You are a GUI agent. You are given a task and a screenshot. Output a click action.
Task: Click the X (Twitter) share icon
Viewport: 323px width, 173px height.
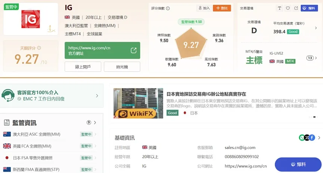(x=307, y=138)
